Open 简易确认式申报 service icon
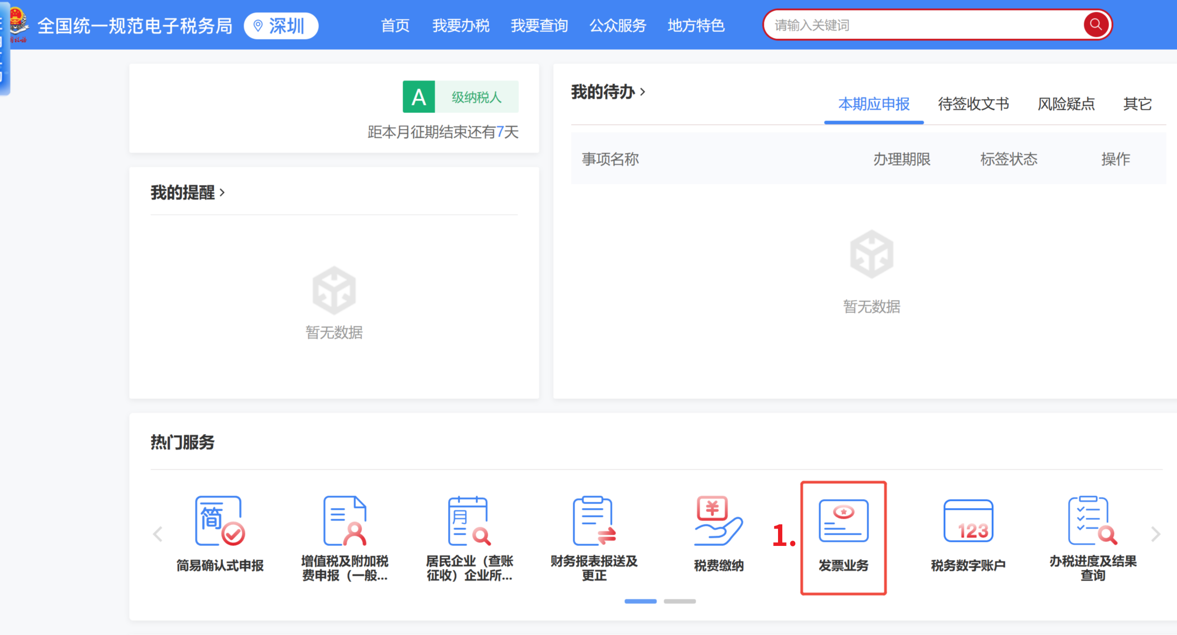 220,522
